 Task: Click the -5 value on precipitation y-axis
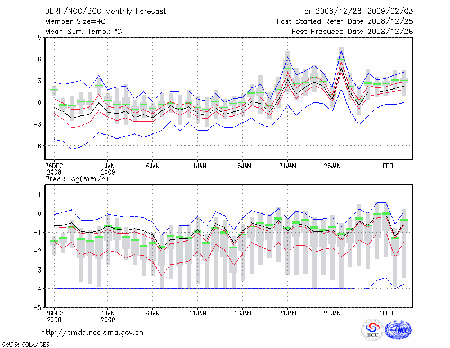pos(38,307)
